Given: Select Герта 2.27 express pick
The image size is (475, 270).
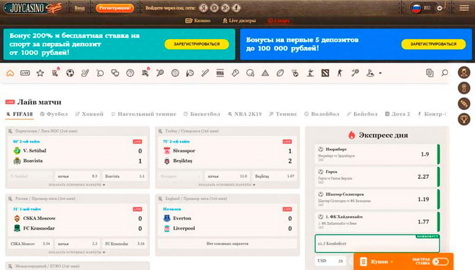Looking at the screenshot, I should click(x=377, y=176).
